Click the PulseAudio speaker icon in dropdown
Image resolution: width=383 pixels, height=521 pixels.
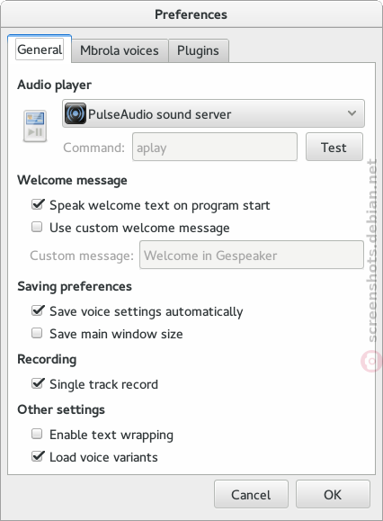pyautogui.click(x=76, y=113)
